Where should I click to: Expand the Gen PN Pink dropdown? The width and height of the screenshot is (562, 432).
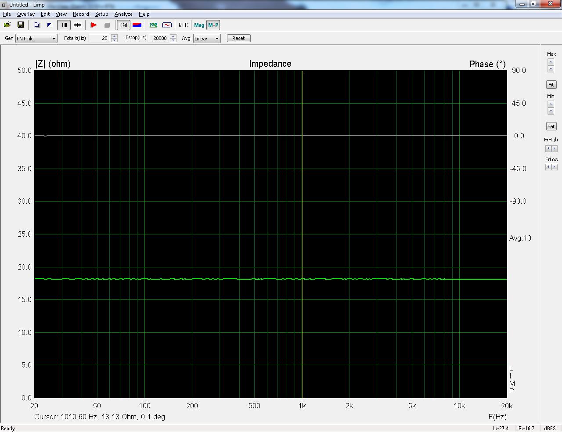[36, 39]
